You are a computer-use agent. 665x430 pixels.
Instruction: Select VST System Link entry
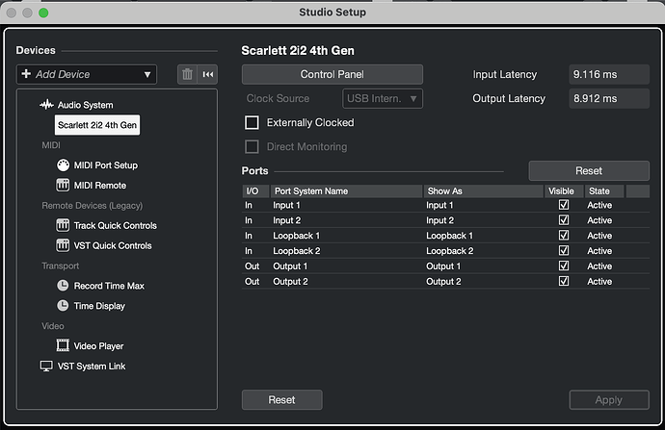92,367
